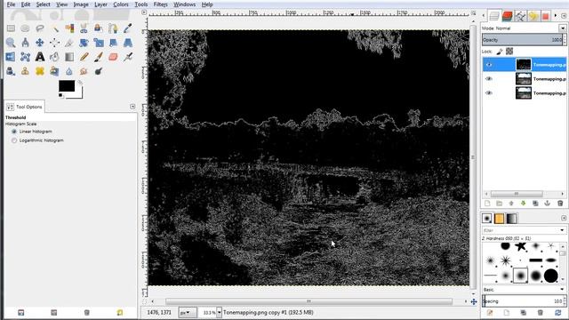Select the Bucket Fill tool
The width and height of the screenshot is (569, 320).
tap(55, 57)
